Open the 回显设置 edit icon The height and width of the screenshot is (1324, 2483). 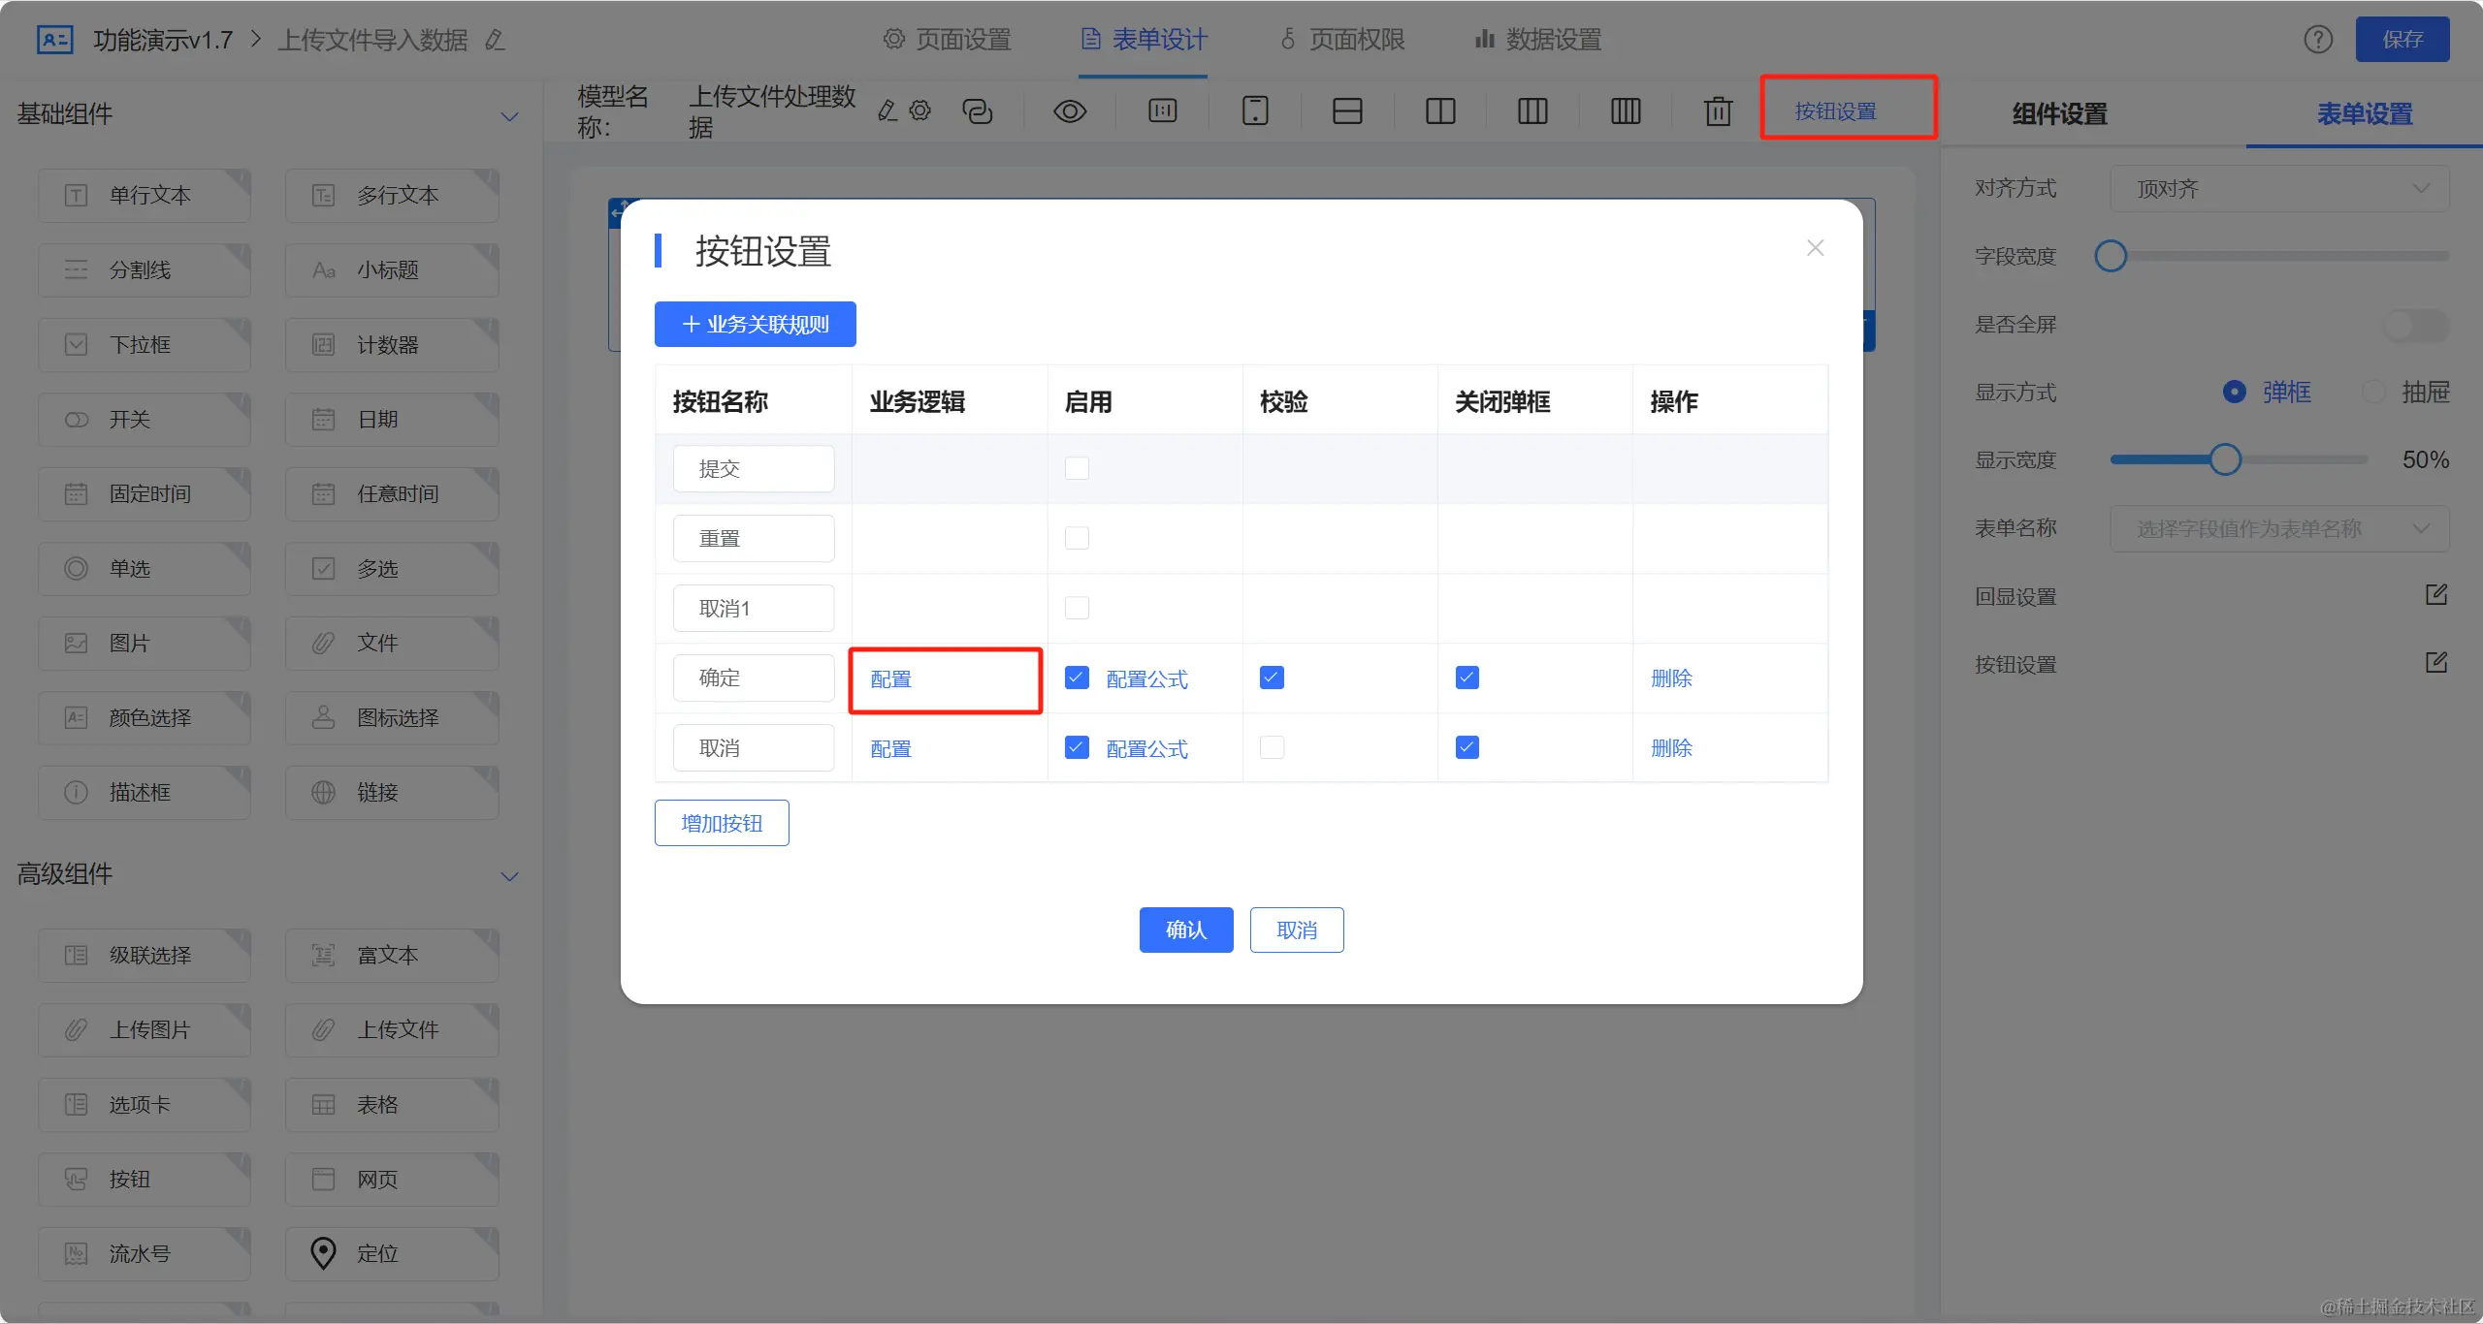[x=2435, y=595]
